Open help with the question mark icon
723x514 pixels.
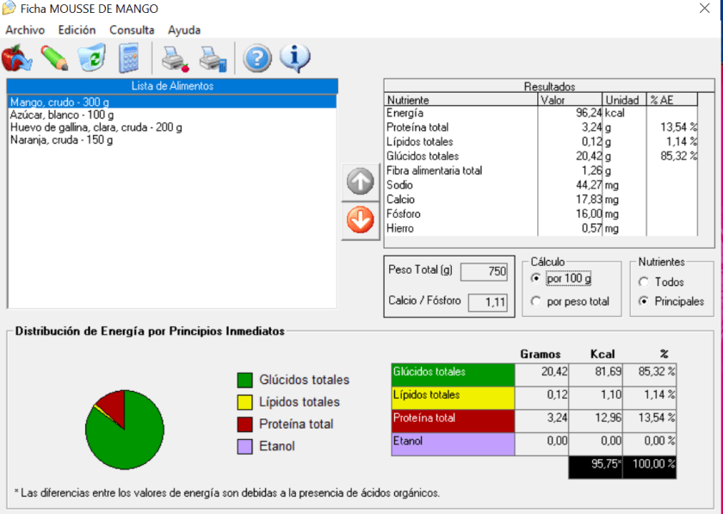[257, 58]
